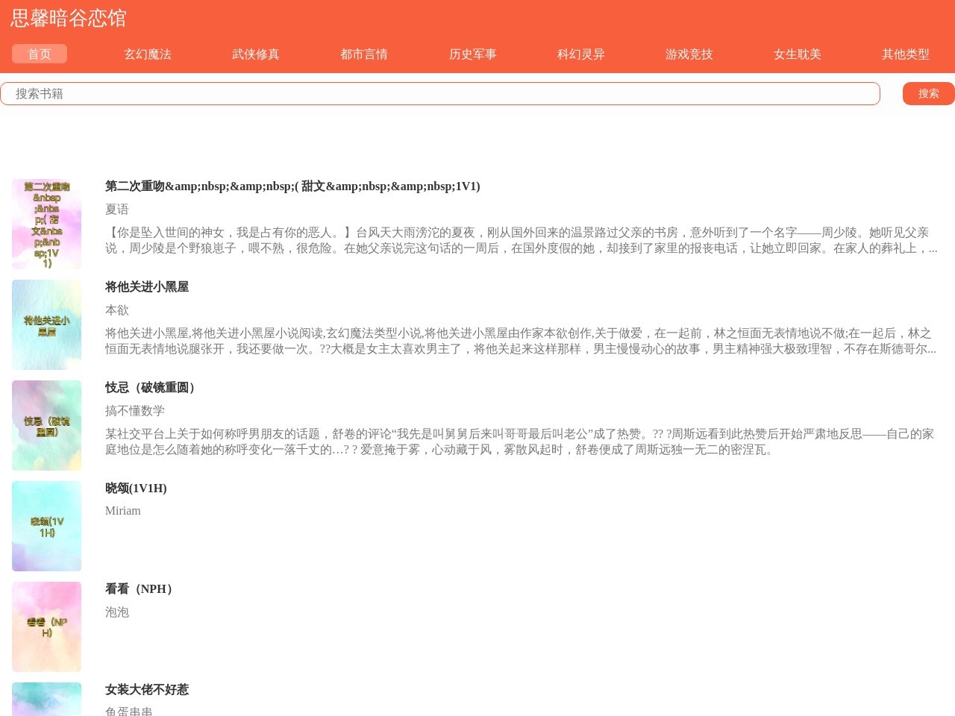The width and height of the screenshot is (955, 716).
Task: Open the 将他关进小黑屋 title link
Action: point(147,287)
